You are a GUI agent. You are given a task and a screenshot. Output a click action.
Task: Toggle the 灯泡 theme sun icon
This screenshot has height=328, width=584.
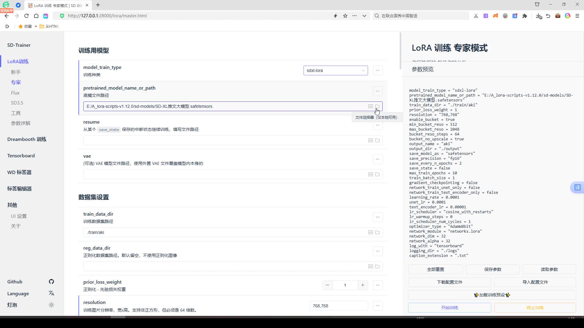click(51, 305)
